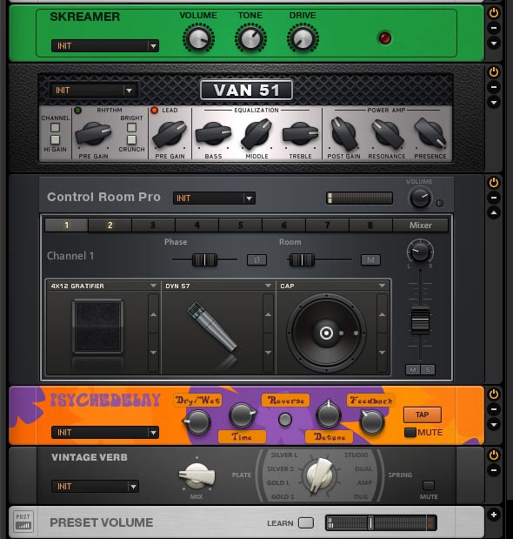The height and width of the screenshot is (539, 513).
Task: Click the speaker cap position target
Action: point(326,333)
